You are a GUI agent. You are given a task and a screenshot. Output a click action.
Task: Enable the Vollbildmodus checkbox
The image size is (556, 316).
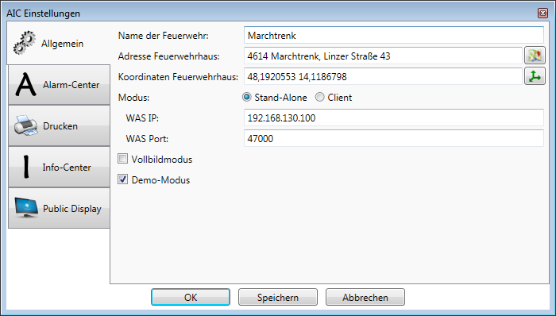coord(122,159)
